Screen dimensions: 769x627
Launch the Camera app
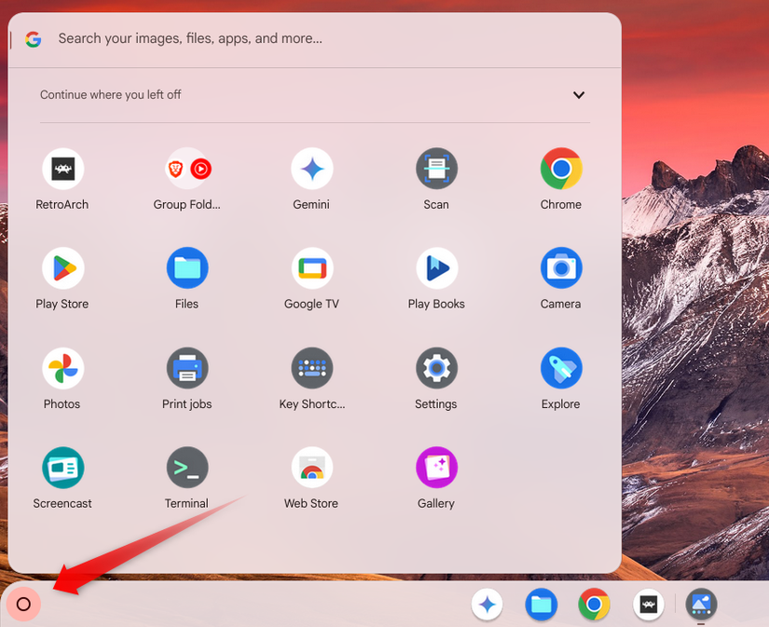point(560,267)
